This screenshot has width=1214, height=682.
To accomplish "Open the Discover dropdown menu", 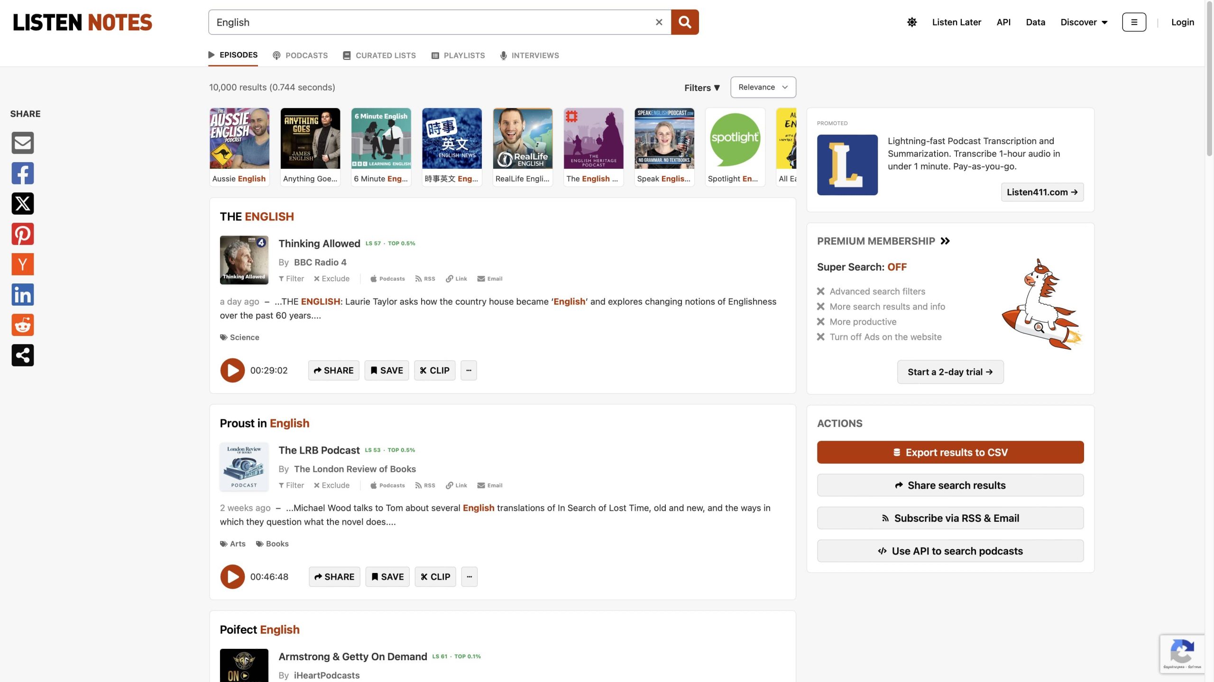I will point(1084,22).
